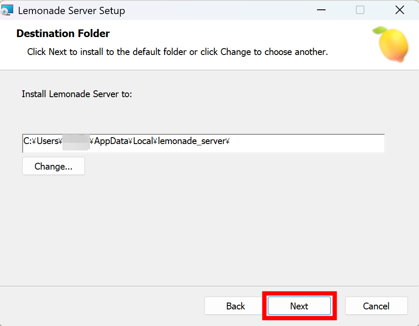Image resolution: width=419 pixels, height=326 pixels.
Task: Close the Lemonade Server Setup window
Action: point(399,10)
